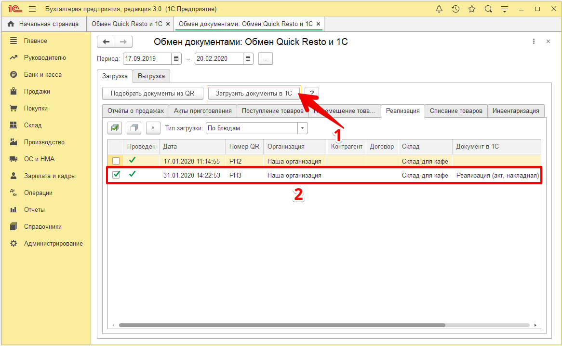Screen dimensions: 562x346
Task: Select the row dated 17.01.2020 11:14:55
Action: (x=324, y=161)
